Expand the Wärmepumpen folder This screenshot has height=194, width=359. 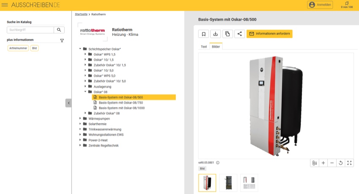pyautogui.click(x=80, y=119)
